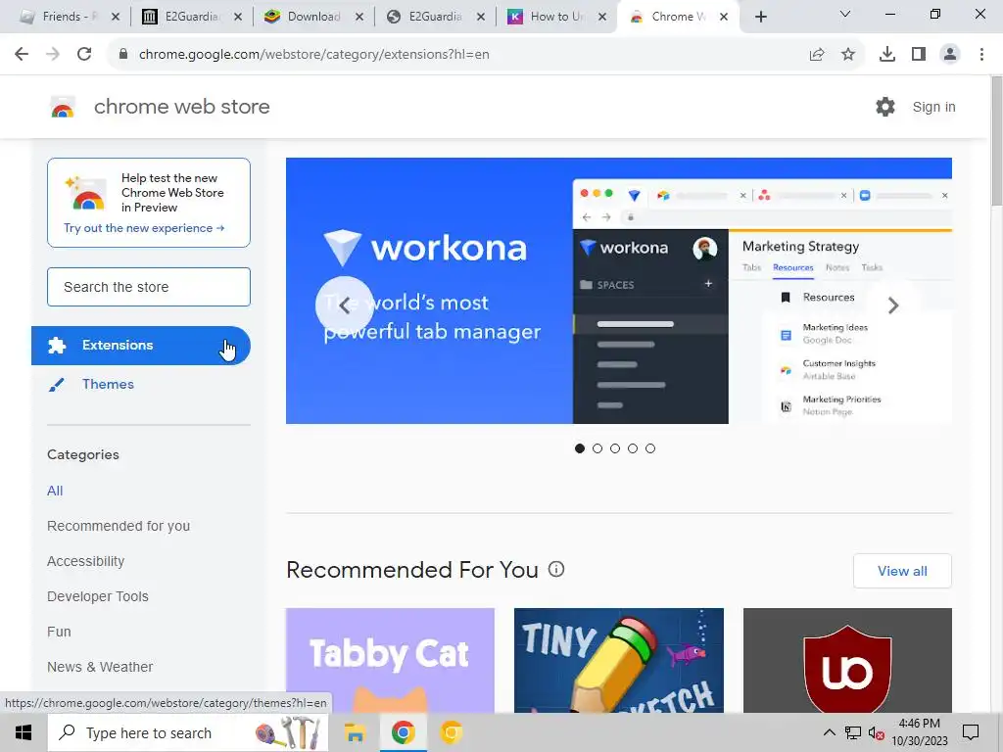Open the share page icon in address bar
This screenshot has height=752, width=1003.
click(817, 55)
